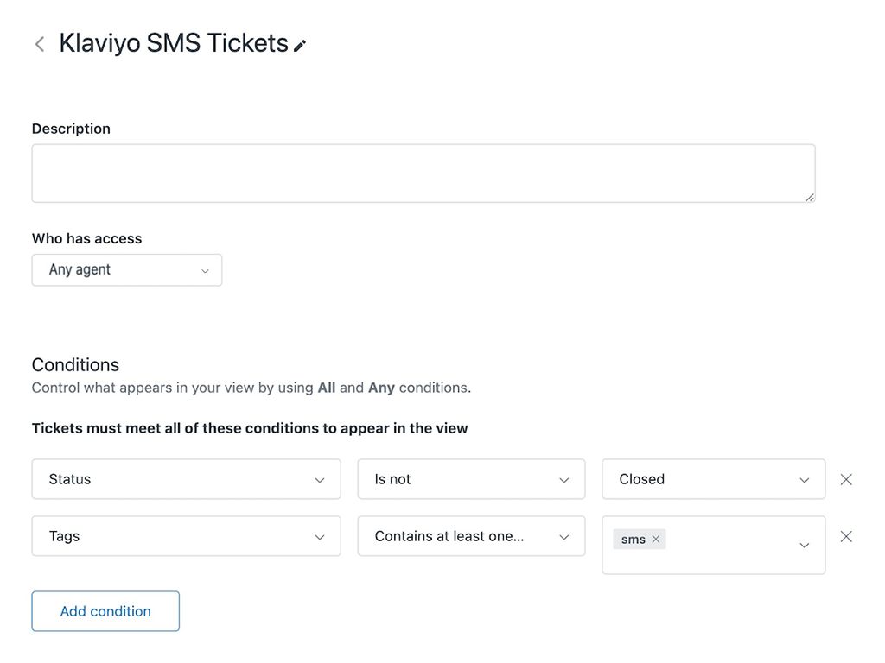885x663 pixels.
Task: Grab the Description box resize handle
Action: click(810, 197)
